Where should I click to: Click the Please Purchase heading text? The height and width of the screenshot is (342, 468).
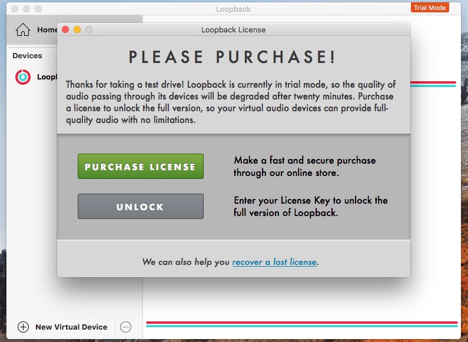coord(233,57)
